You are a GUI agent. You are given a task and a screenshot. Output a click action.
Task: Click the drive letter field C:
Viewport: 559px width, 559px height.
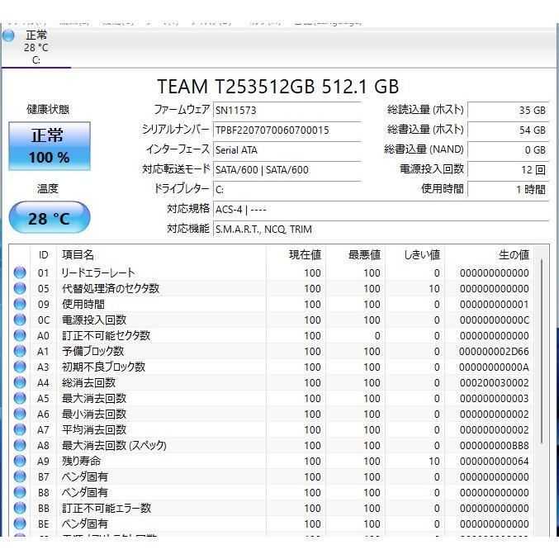click(287, 189)
